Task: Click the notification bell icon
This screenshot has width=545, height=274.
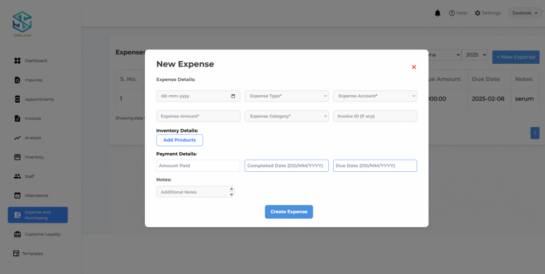Action: (437, 13)
